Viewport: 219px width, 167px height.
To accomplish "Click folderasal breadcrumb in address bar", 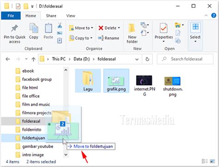I will (x=107, y=59).
